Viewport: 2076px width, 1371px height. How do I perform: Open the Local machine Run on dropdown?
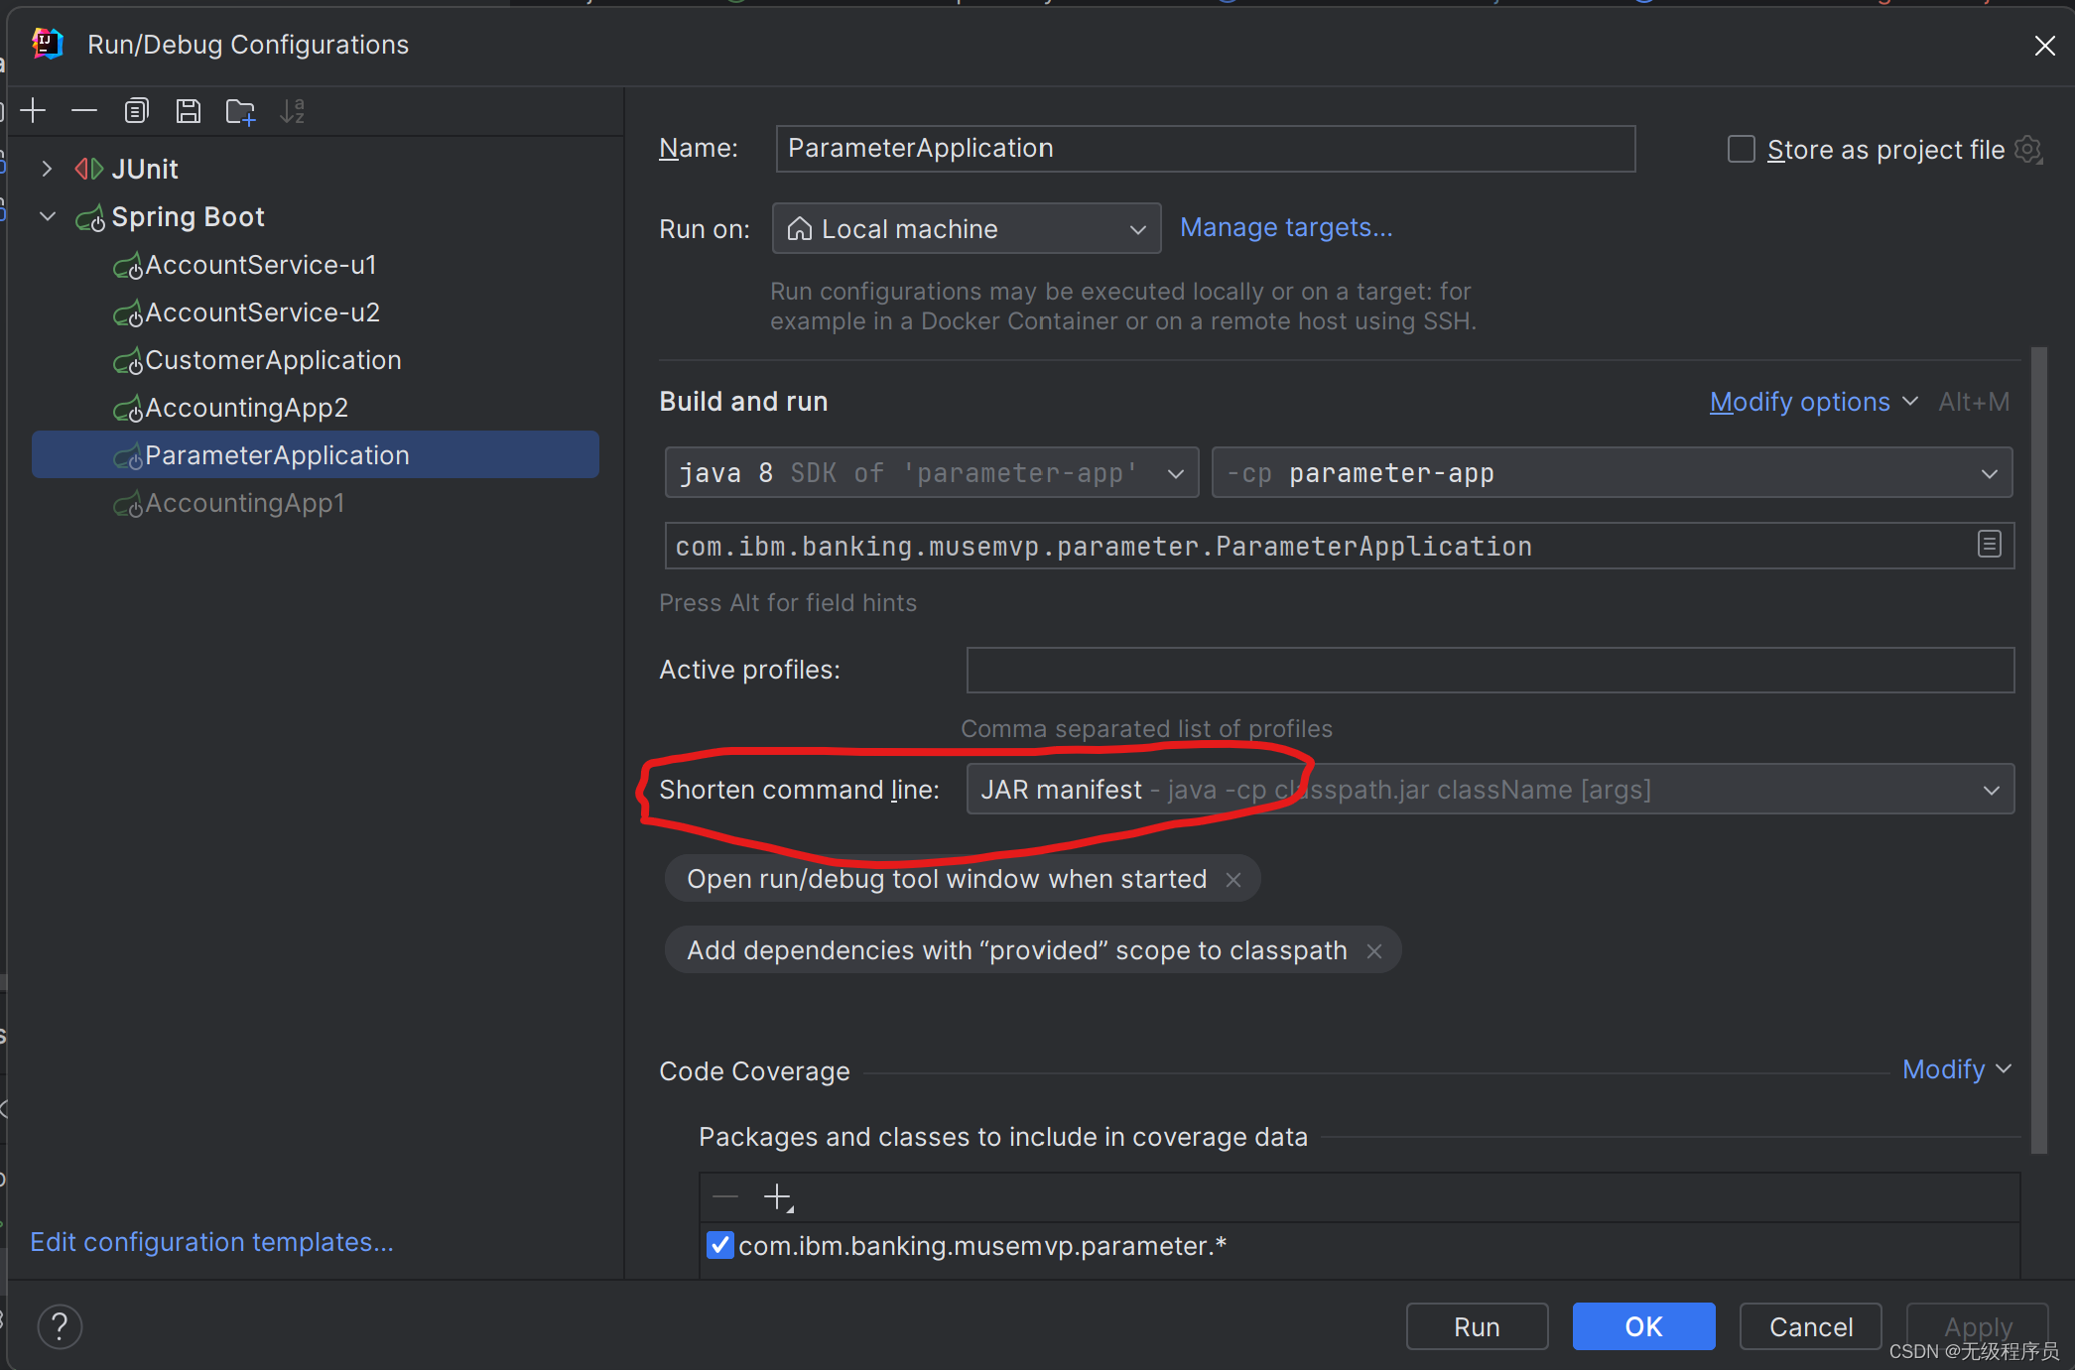click(x=966, y=229)
